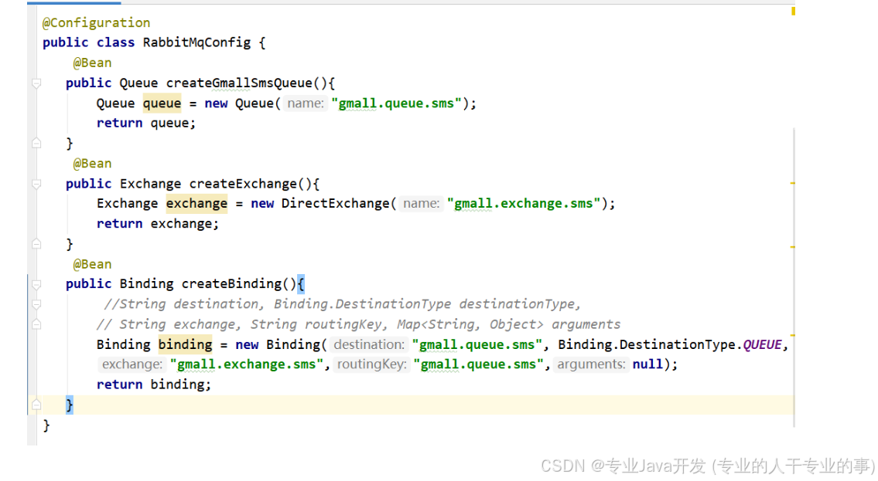878x481 pixels.
Task: Jump to warning stripe mark beside Binding comment line
Action: (x=793, y=335)
